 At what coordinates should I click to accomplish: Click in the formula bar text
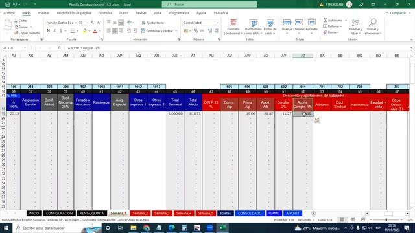pos(84,48)
